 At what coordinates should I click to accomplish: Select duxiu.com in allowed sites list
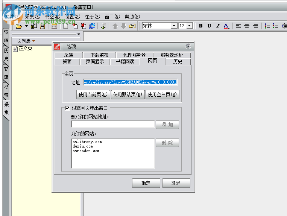[83, 146]
